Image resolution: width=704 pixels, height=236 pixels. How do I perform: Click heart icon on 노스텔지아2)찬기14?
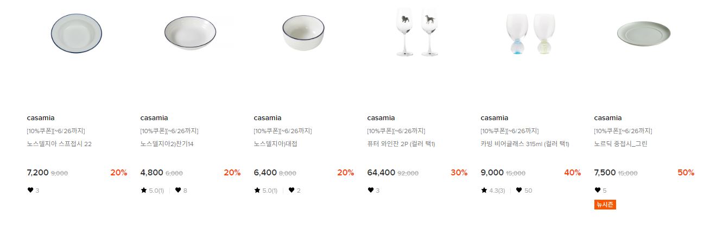[x=178, y=190]
